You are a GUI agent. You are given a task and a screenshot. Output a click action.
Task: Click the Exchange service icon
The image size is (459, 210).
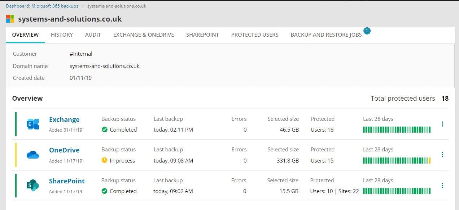point(32,123)
